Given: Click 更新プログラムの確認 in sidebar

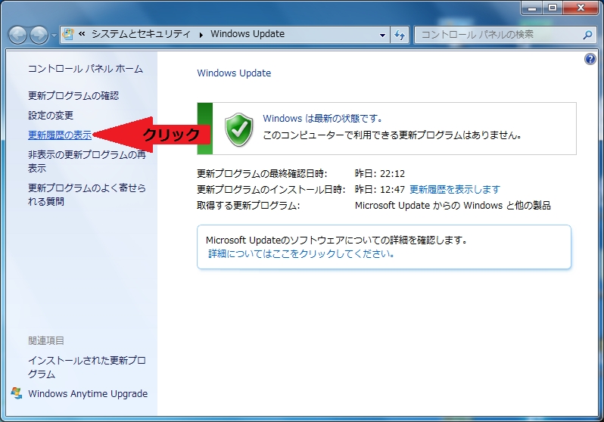Looking at the screenshot, I should tap(73, 95).
